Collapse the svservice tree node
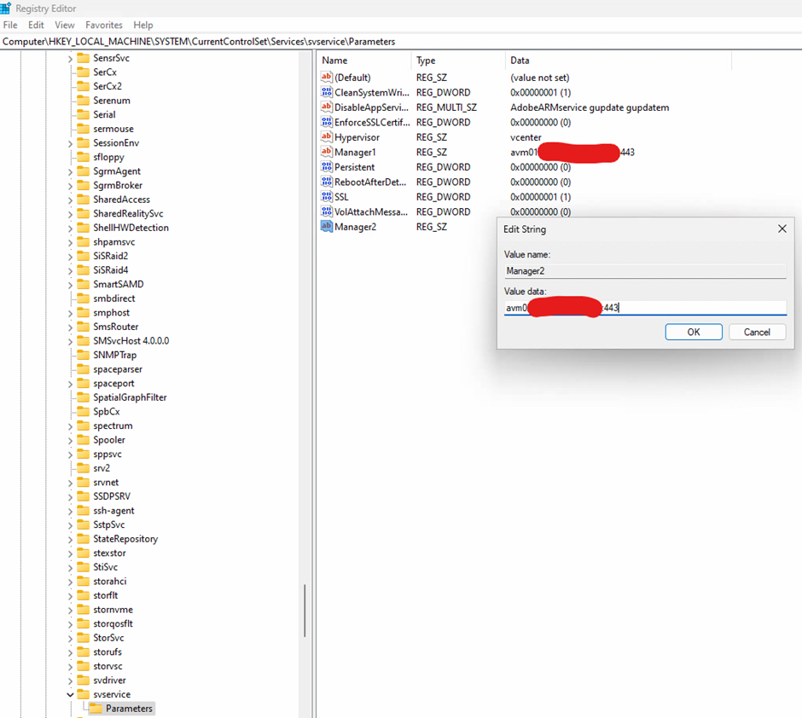The height and width of the screenshot is (718, 802). tap(71, 695)
